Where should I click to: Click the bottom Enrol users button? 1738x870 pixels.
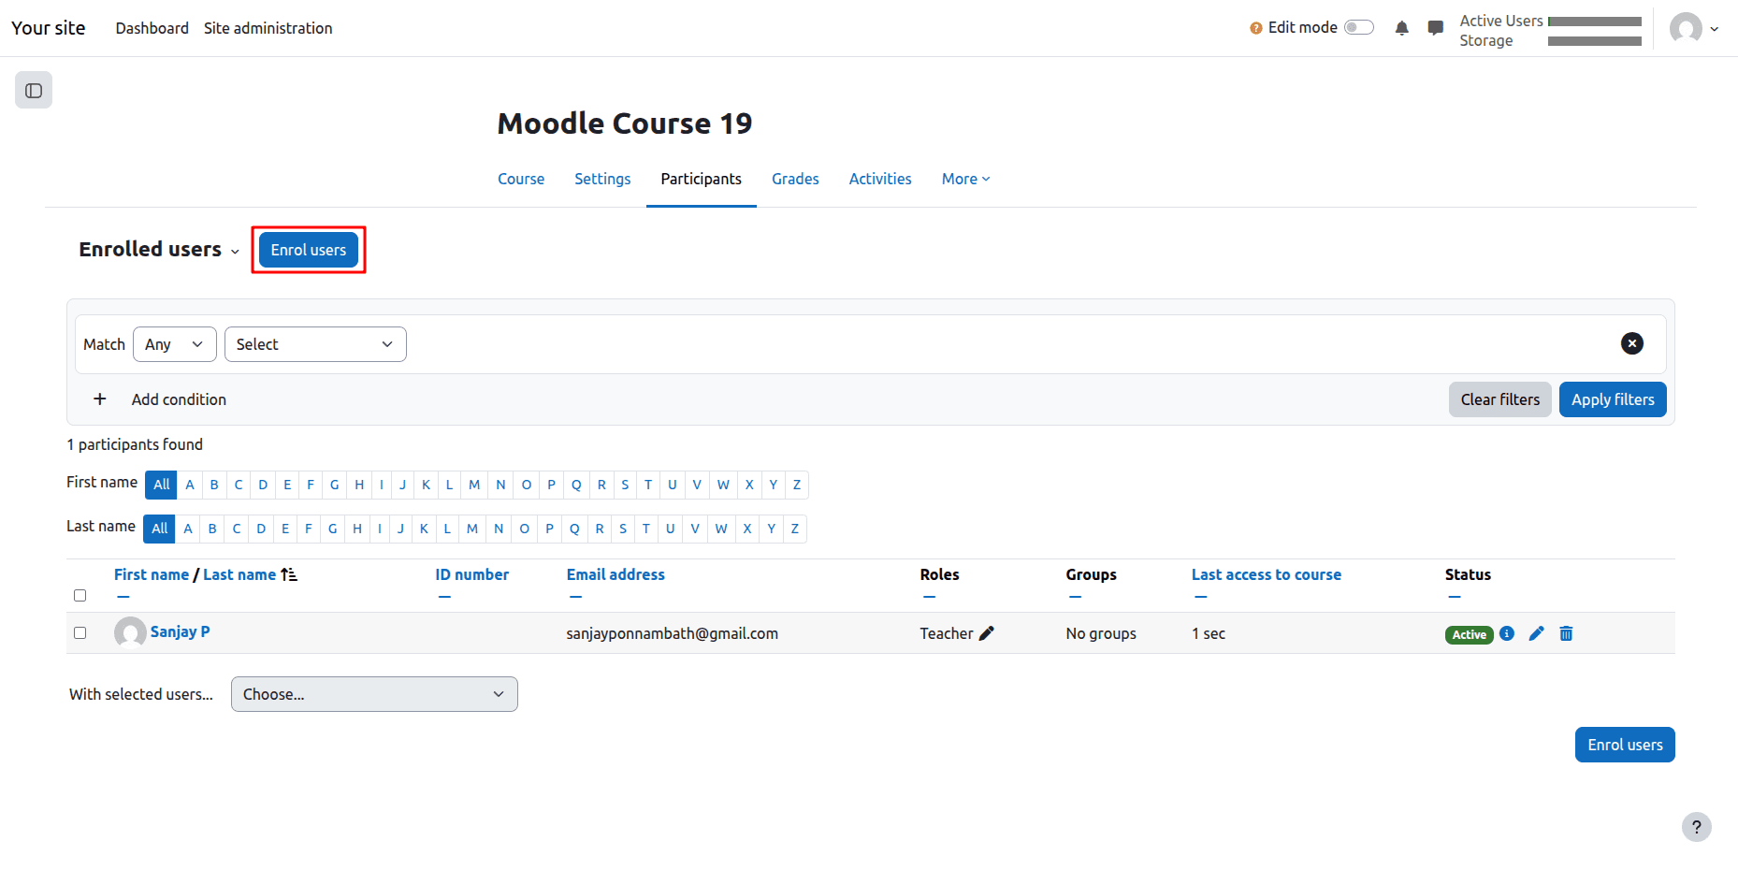tap(1625, 745)
